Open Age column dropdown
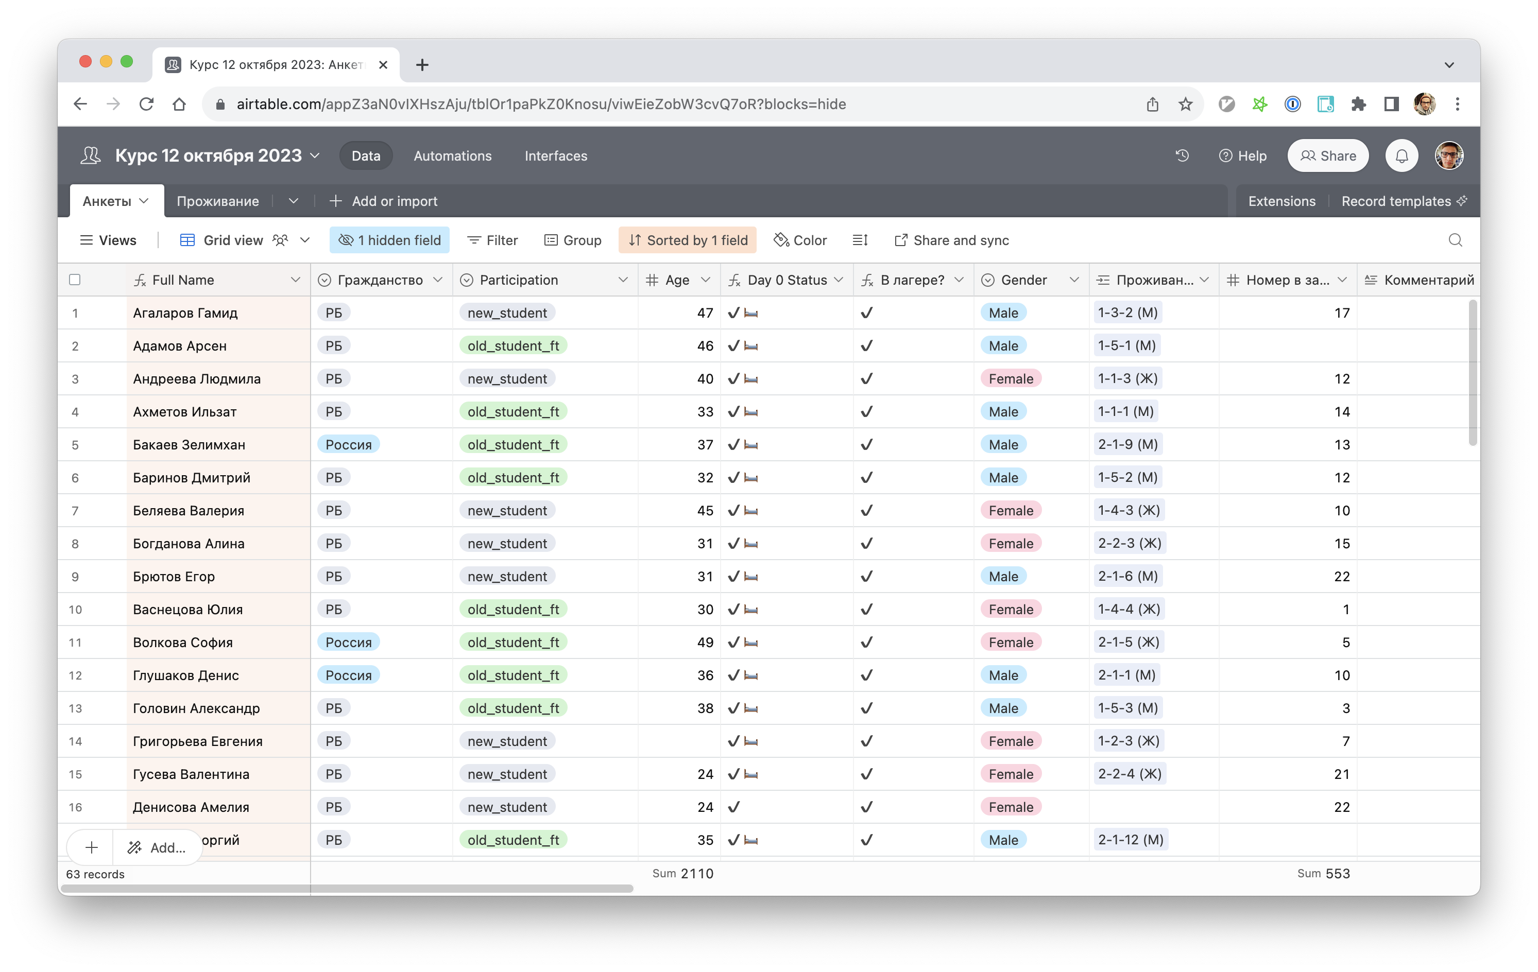 (x=706, y=280)
